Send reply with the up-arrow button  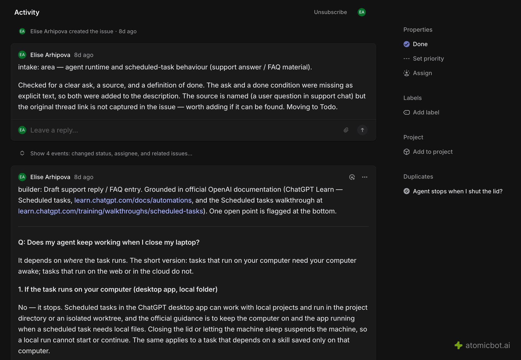tap(362, 130)
